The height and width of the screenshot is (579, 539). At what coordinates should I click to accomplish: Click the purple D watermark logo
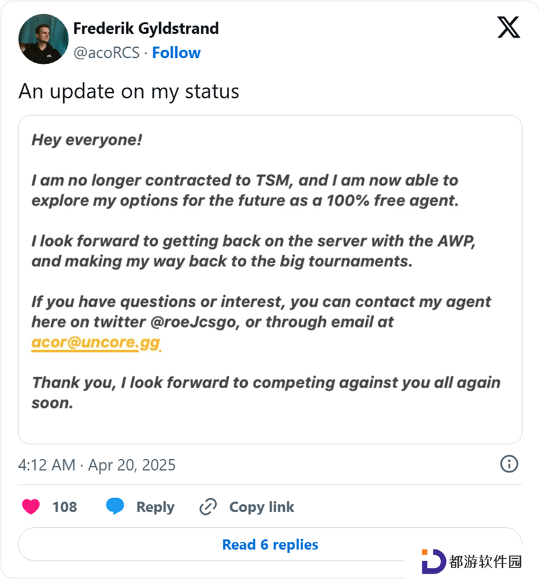(433, 561)
